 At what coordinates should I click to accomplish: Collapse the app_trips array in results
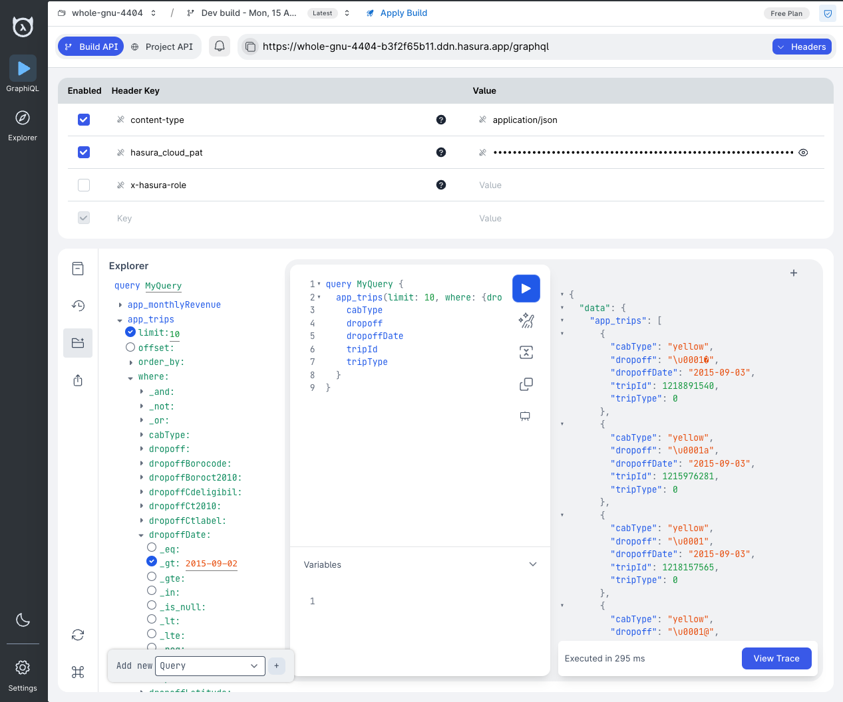pyautogui.click(x=562, y=320)
